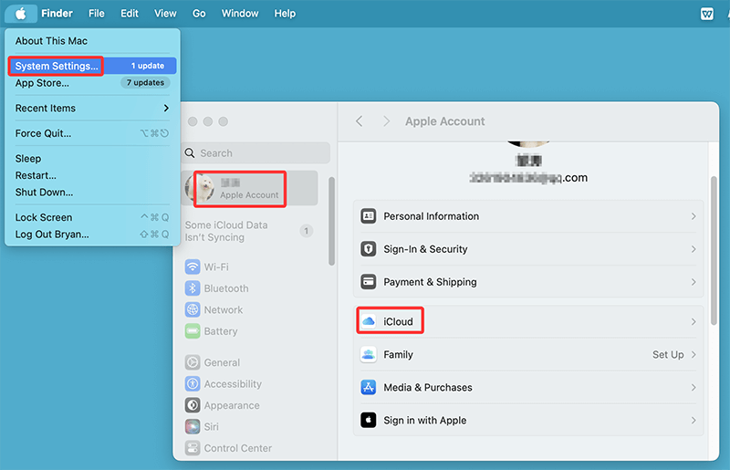Open iCloud row chevron
Screen dimensions: 730x470
[693, 322]
